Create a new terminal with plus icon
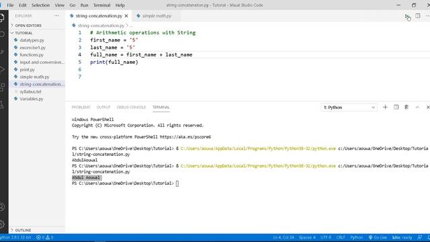This screenshot has width=430, height=242. coord(385,108)
